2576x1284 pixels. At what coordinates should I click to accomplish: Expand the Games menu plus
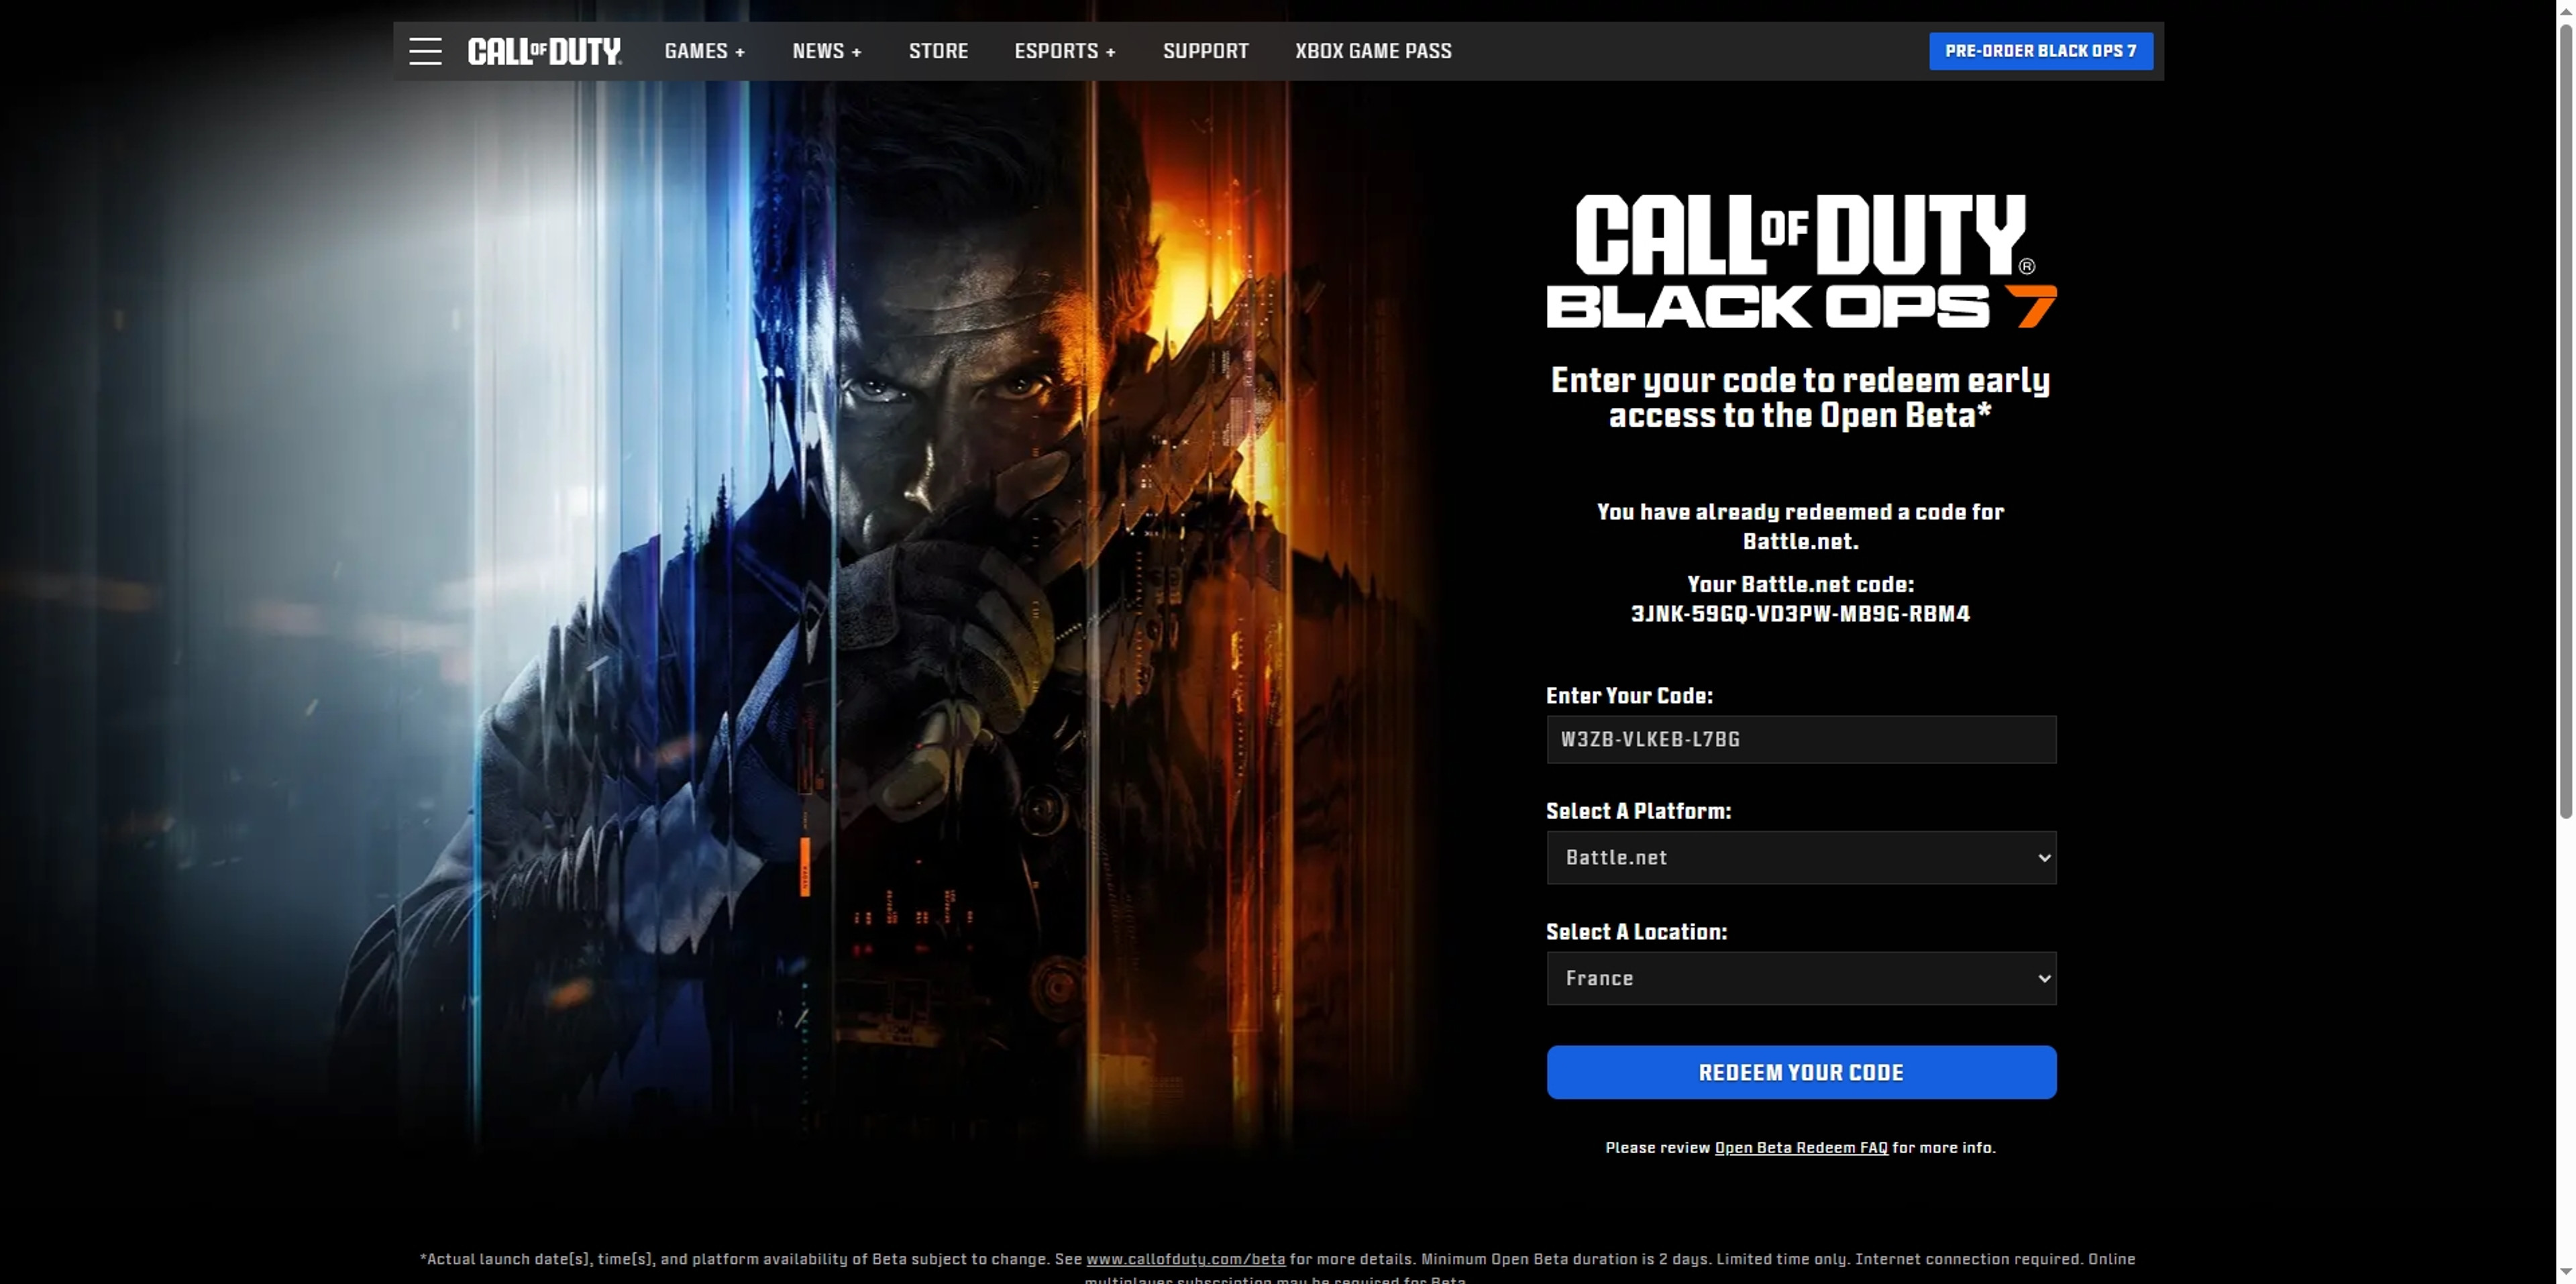pos(704,51)
